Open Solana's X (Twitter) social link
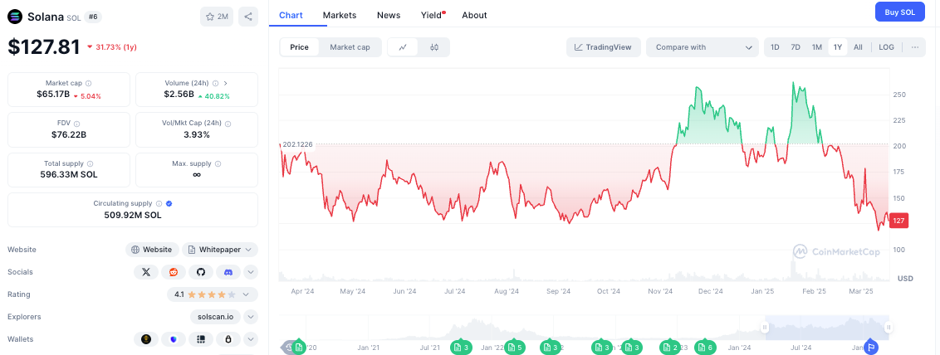940x355 pixels. (146, 272)
